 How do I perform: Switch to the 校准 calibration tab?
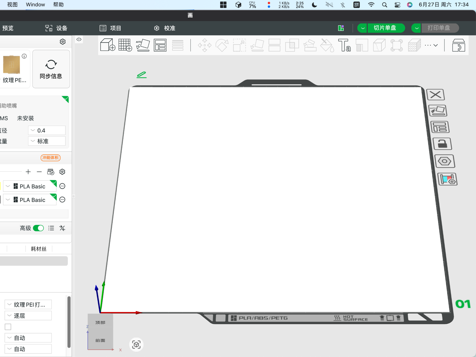pyautogui.click(x=165, y=28)
